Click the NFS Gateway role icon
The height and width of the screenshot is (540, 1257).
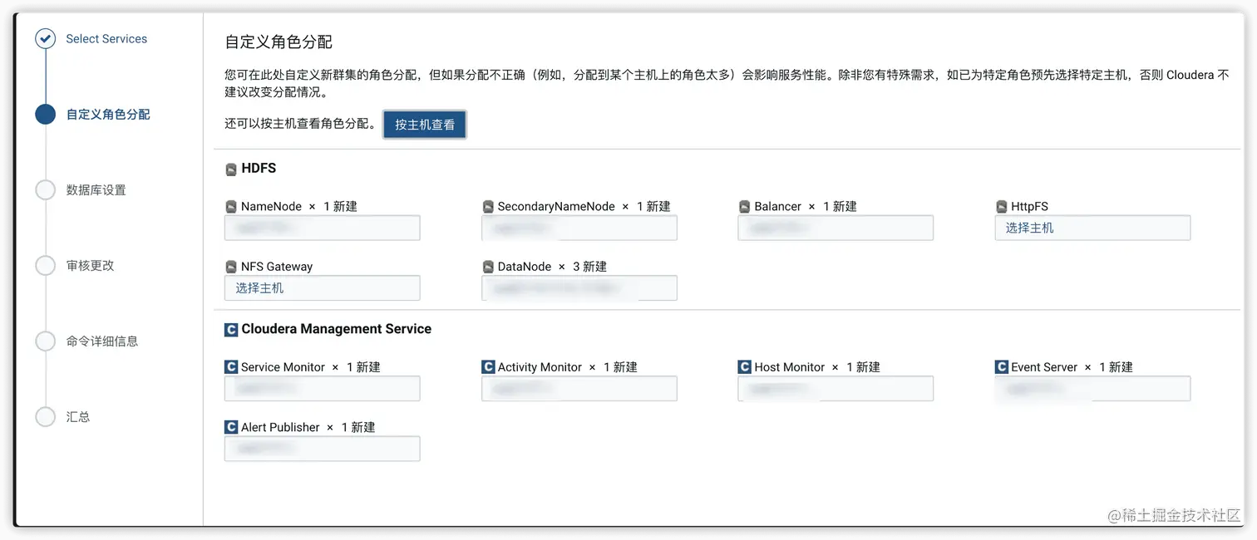(231, 268)
